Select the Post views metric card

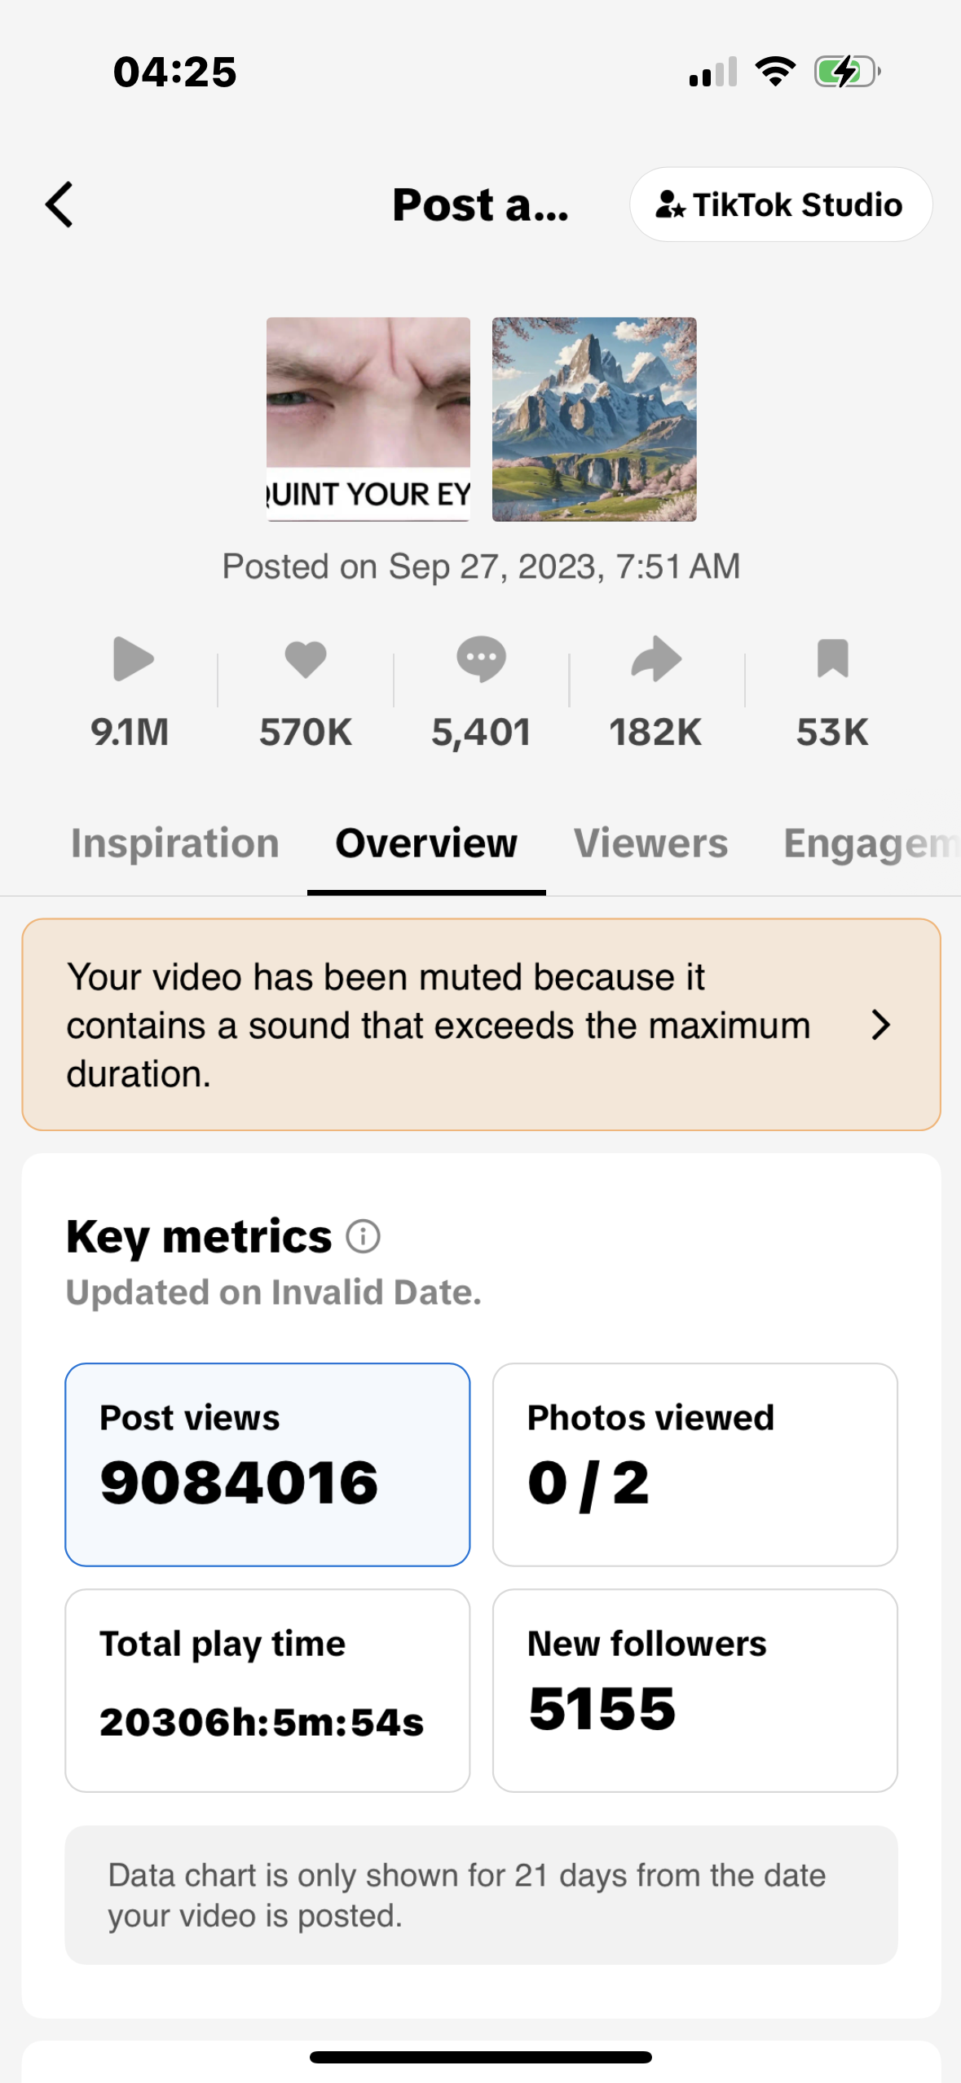coord(267,1464)
